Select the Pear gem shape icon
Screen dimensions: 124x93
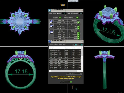click(x=51, y=26)
